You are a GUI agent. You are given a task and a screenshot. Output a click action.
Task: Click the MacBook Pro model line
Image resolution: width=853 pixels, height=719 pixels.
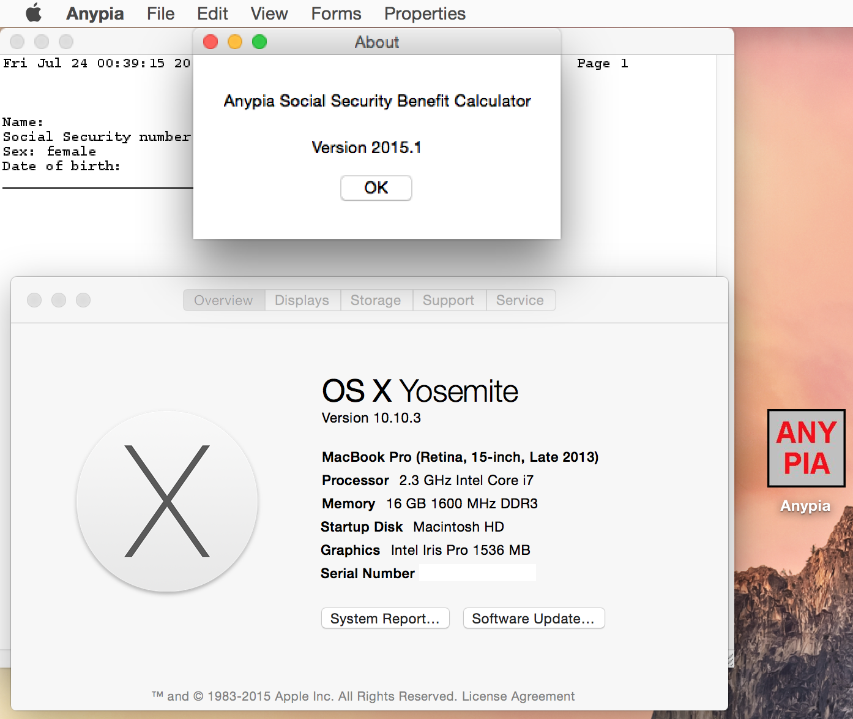(x=460, y=457)
